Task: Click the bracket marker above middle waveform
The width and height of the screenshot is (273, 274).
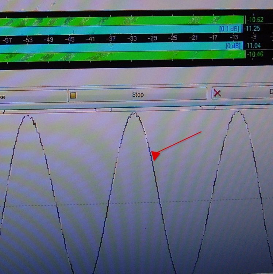Action: coord(103,109)
